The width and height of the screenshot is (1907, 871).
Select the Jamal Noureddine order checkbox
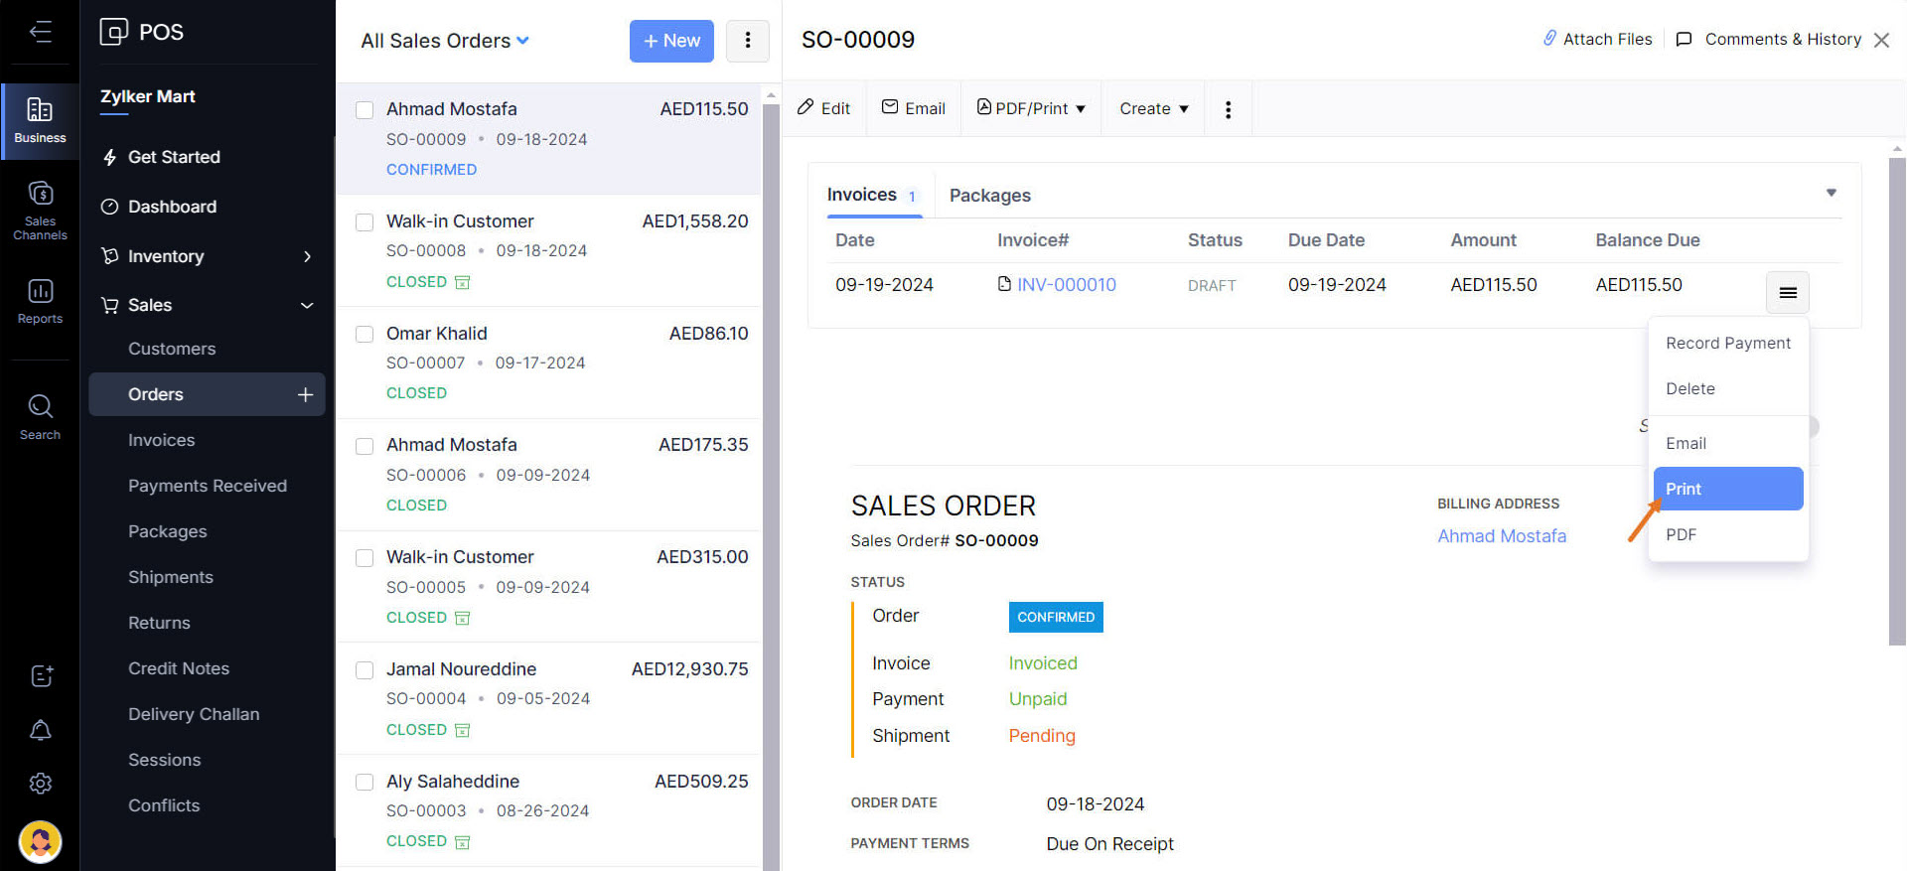tap(365, 670)
